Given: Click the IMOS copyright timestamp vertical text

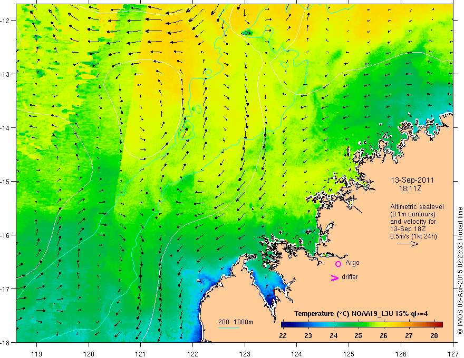Looking at the screenshot, I should point(460,270).
